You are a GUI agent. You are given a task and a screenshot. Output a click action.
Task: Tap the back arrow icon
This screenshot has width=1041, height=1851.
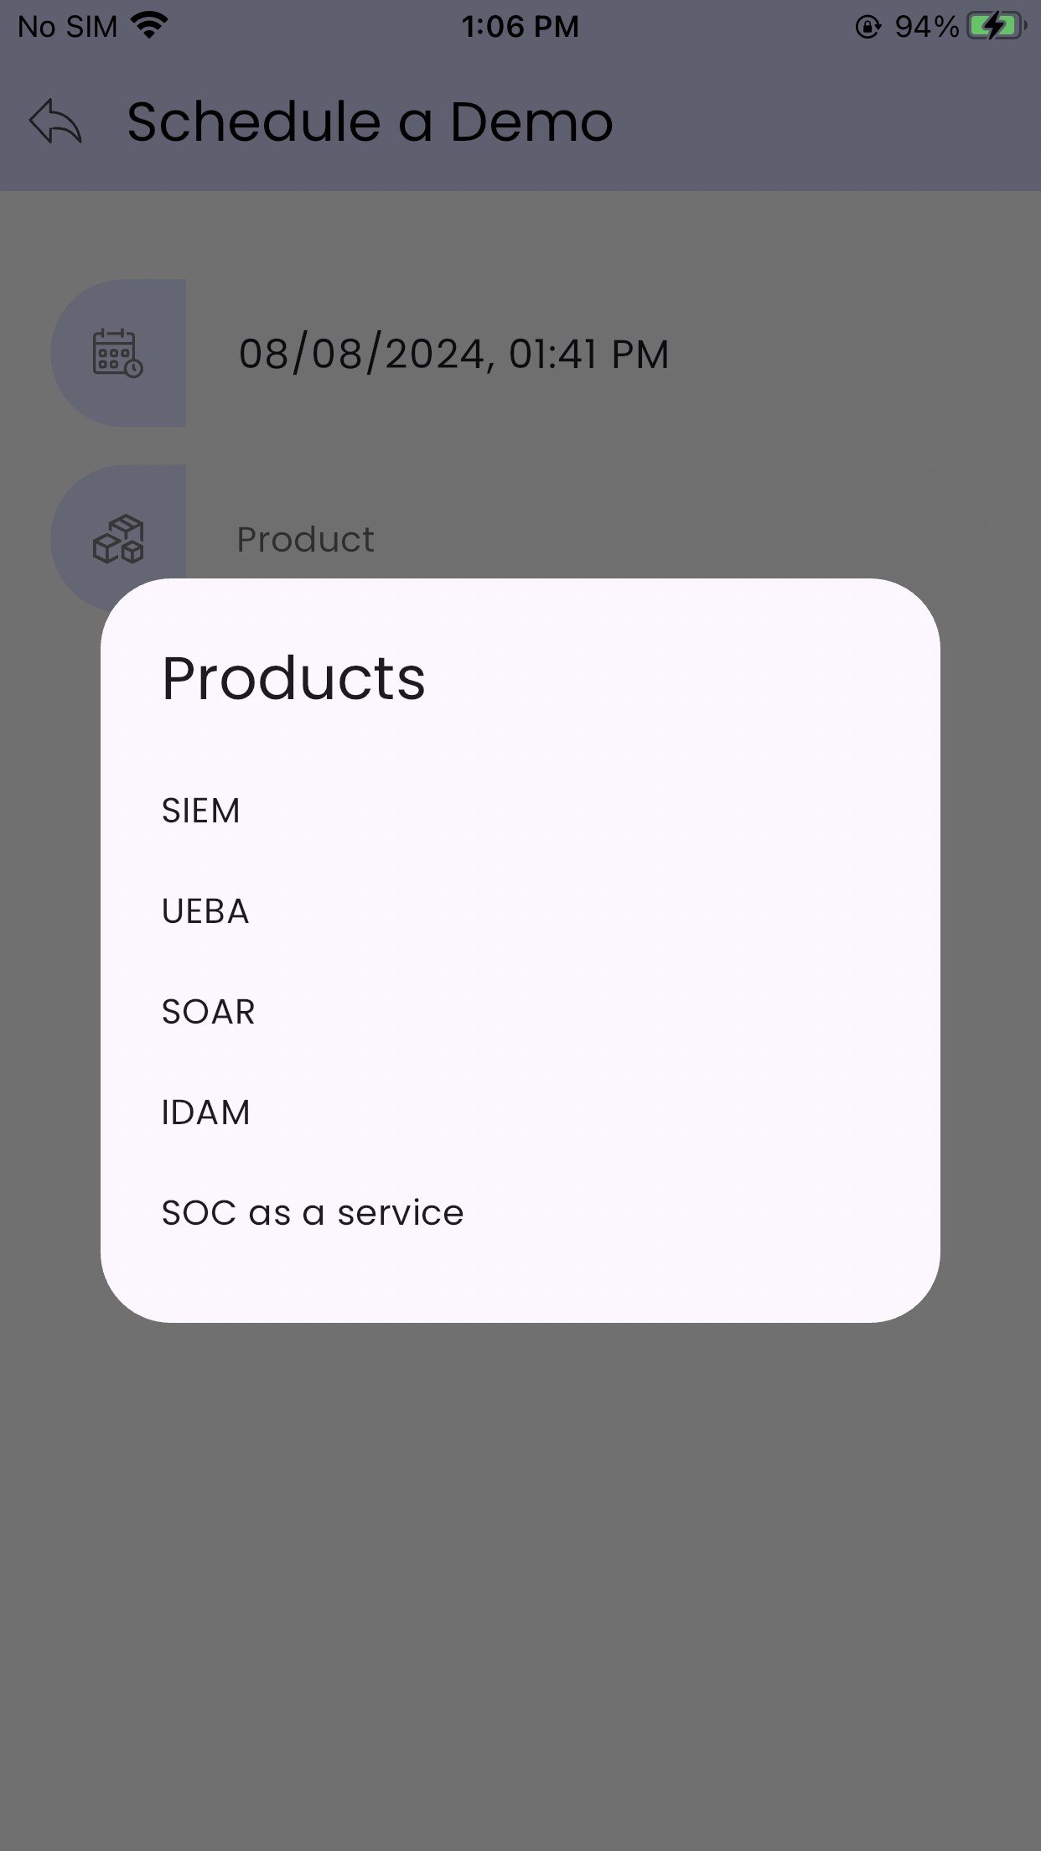(x=55, y=122)
